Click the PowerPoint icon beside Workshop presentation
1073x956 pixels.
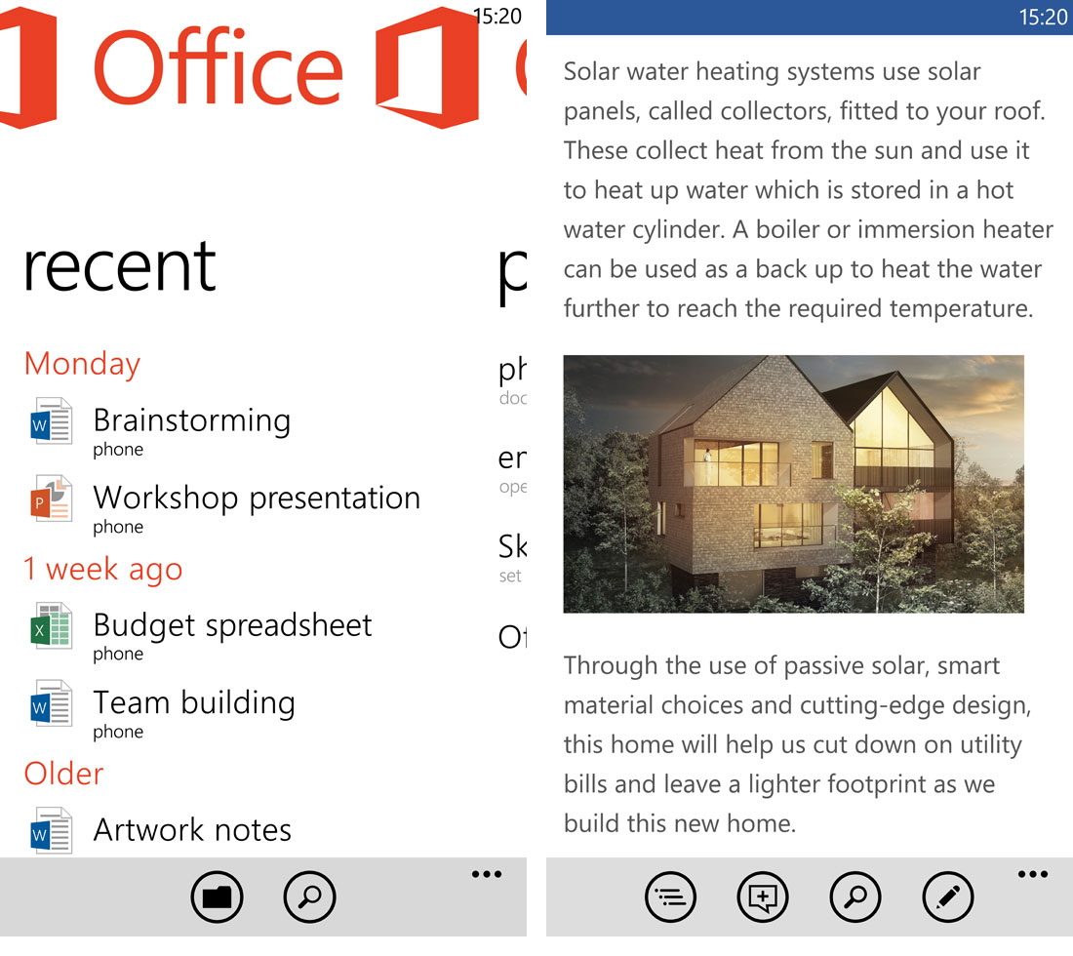52,498
